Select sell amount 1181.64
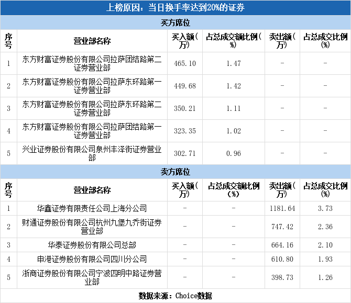 pos(282,208)
